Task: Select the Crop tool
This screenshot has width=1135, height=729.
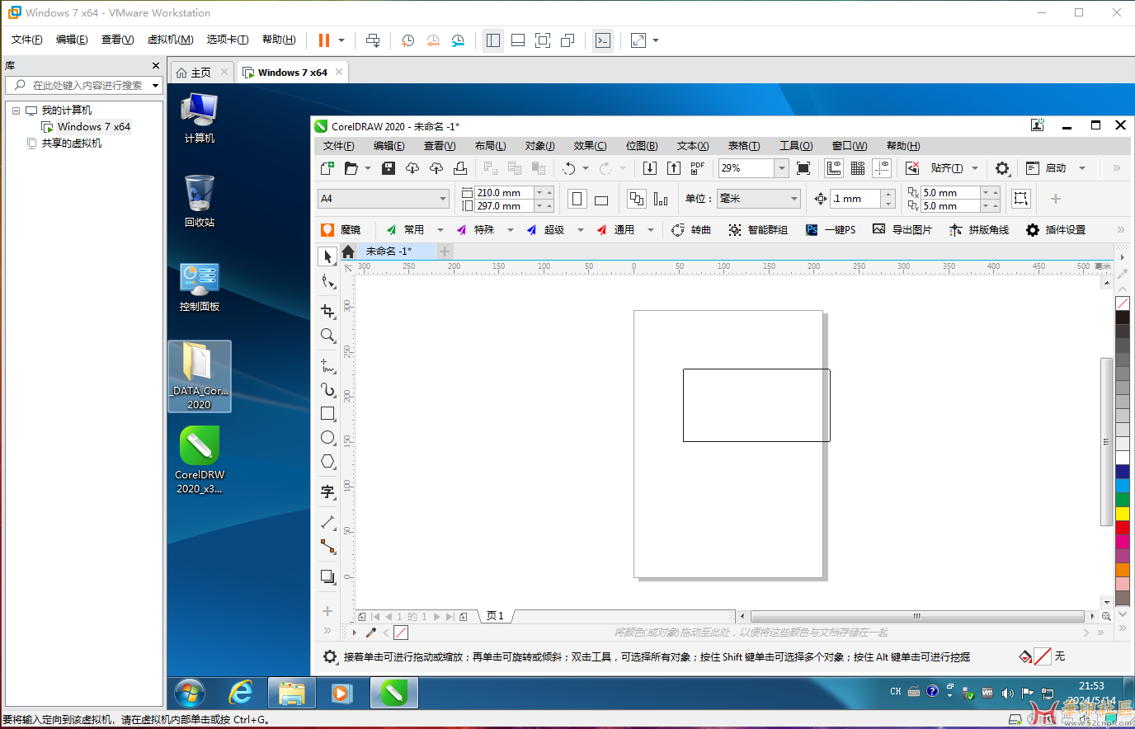Action: tap(327, 311)
